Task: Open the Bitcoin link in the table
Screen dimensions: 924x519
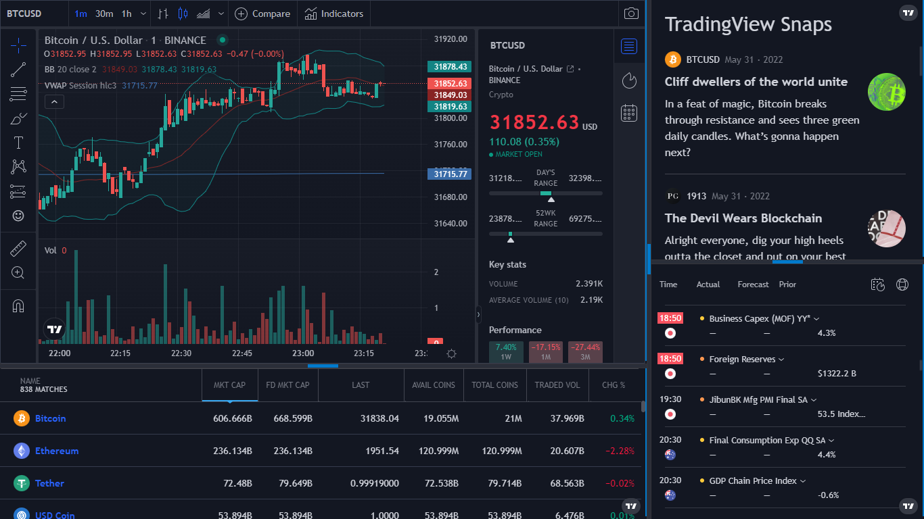Action: pos(51,418)
